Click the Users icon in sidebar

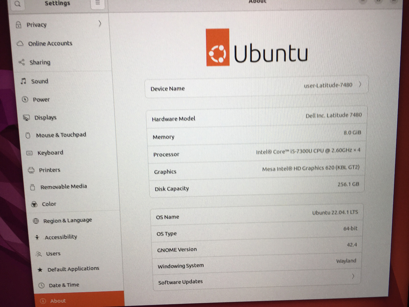click(x=39, y=254)
